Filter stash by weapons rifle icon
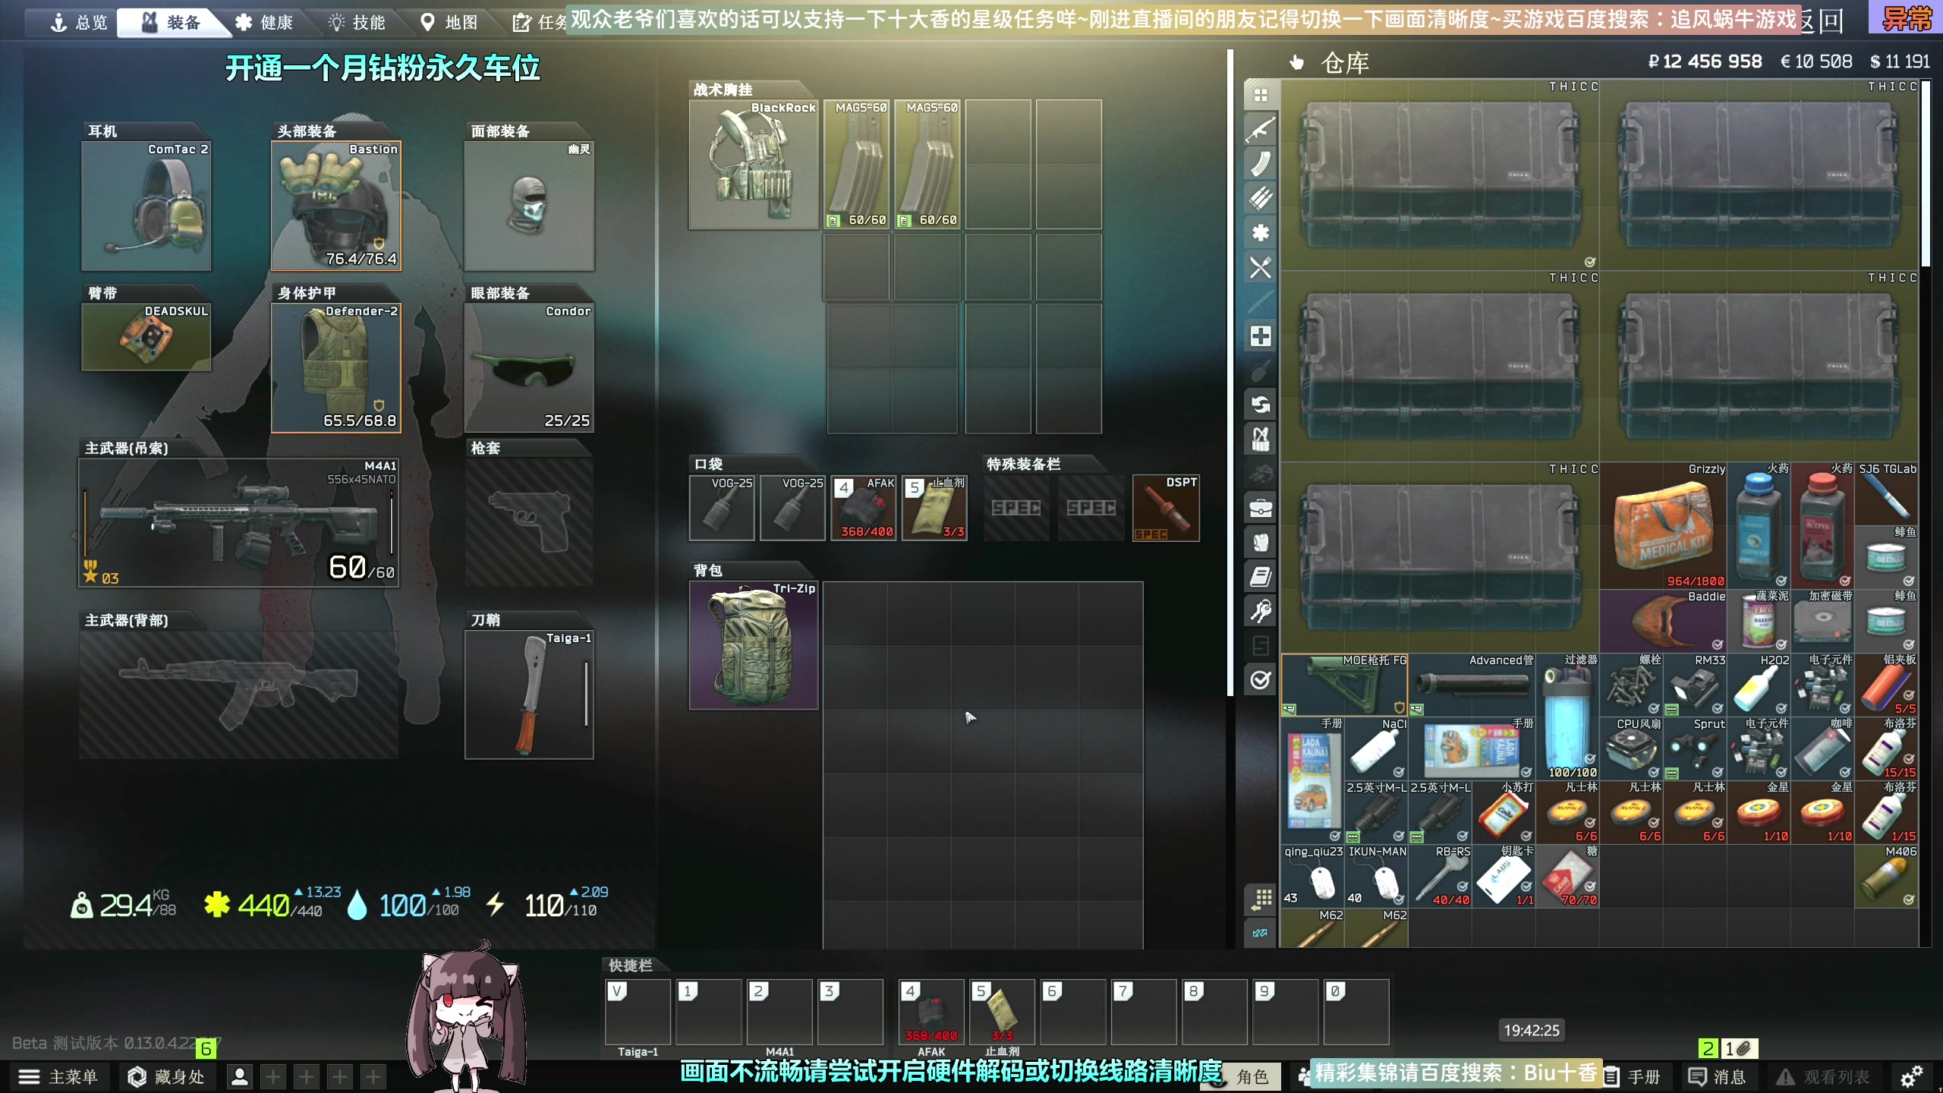The width and height of the screenshot is (1943, 1093). pos(1260,130)
